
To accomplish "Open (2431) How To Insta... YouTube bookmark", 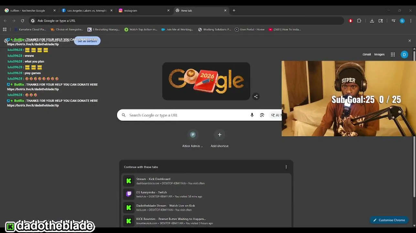I will pyautogui.click(x=285, y=29).
